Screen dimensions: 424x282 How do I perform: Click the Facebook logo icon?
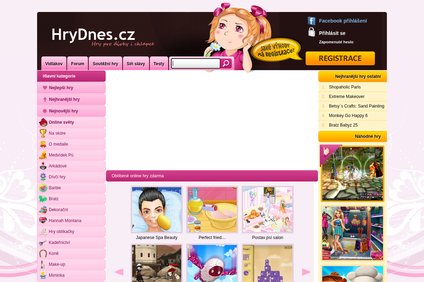coord(311,21)
